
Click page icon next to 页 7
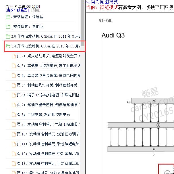(x=14, y=105)
